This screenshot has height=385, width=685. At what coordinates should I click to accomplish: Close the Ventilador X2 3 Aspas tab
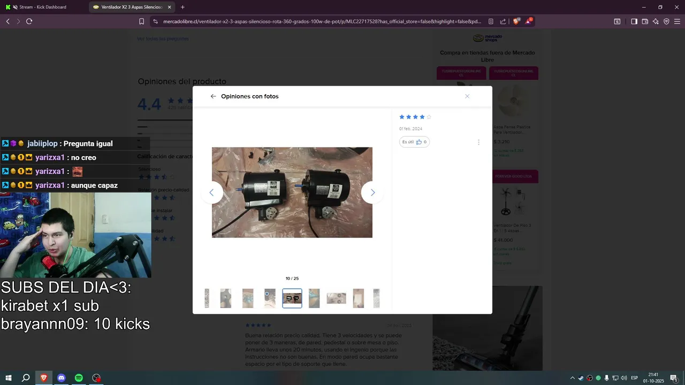coord(170,7)
